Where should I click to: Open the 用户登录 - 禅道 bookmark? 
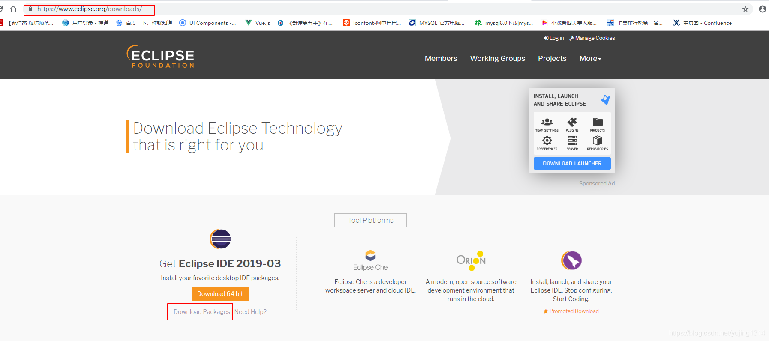tap(85, 23)
